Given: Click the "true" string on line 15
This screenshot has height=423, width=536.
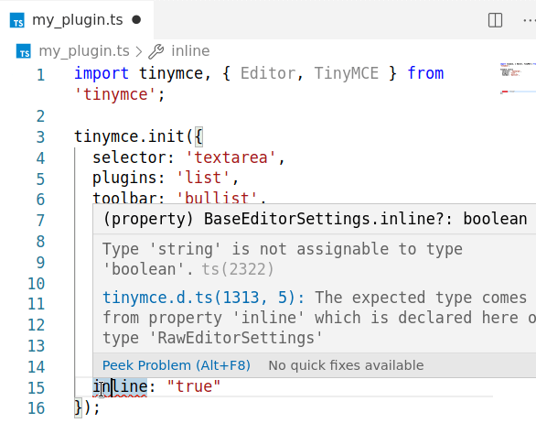Looking at the screenshot, I should [194, 386].
